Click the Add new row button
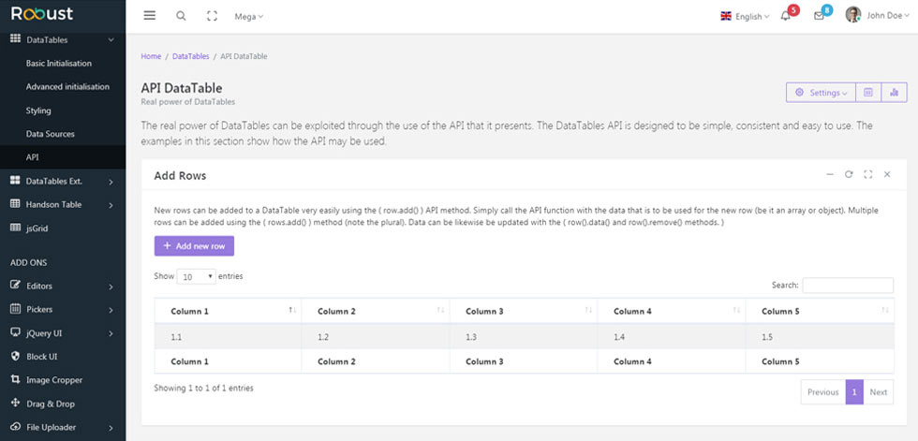The image size is (918, 441). (x=195, y=246)
